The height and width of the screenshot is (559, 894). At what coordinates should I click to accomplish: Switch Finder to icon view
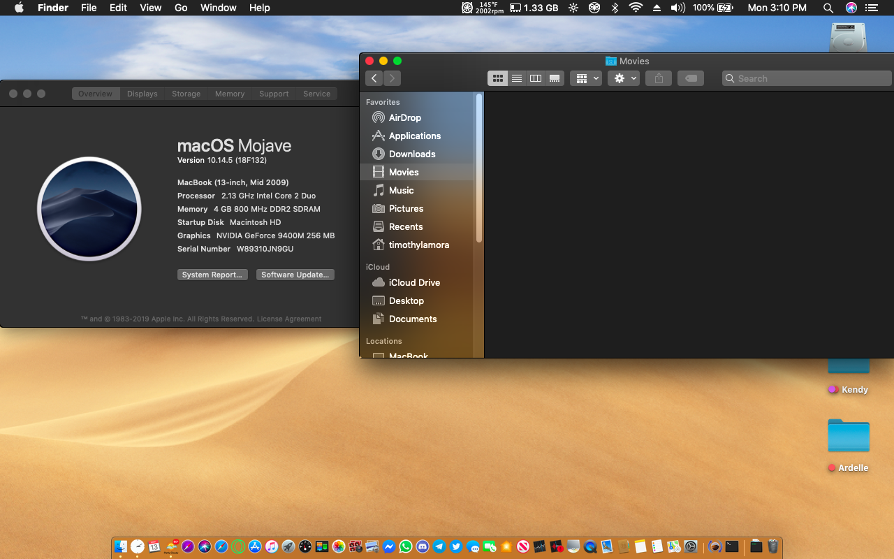tap(498, 78)
